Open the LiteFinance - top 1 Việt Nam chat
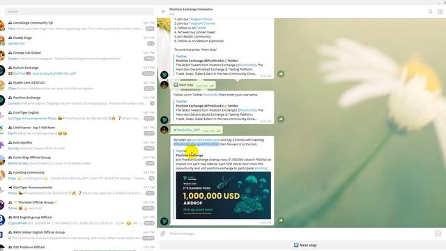The width and height of the screenshot is (446, 251). (77, 130)
